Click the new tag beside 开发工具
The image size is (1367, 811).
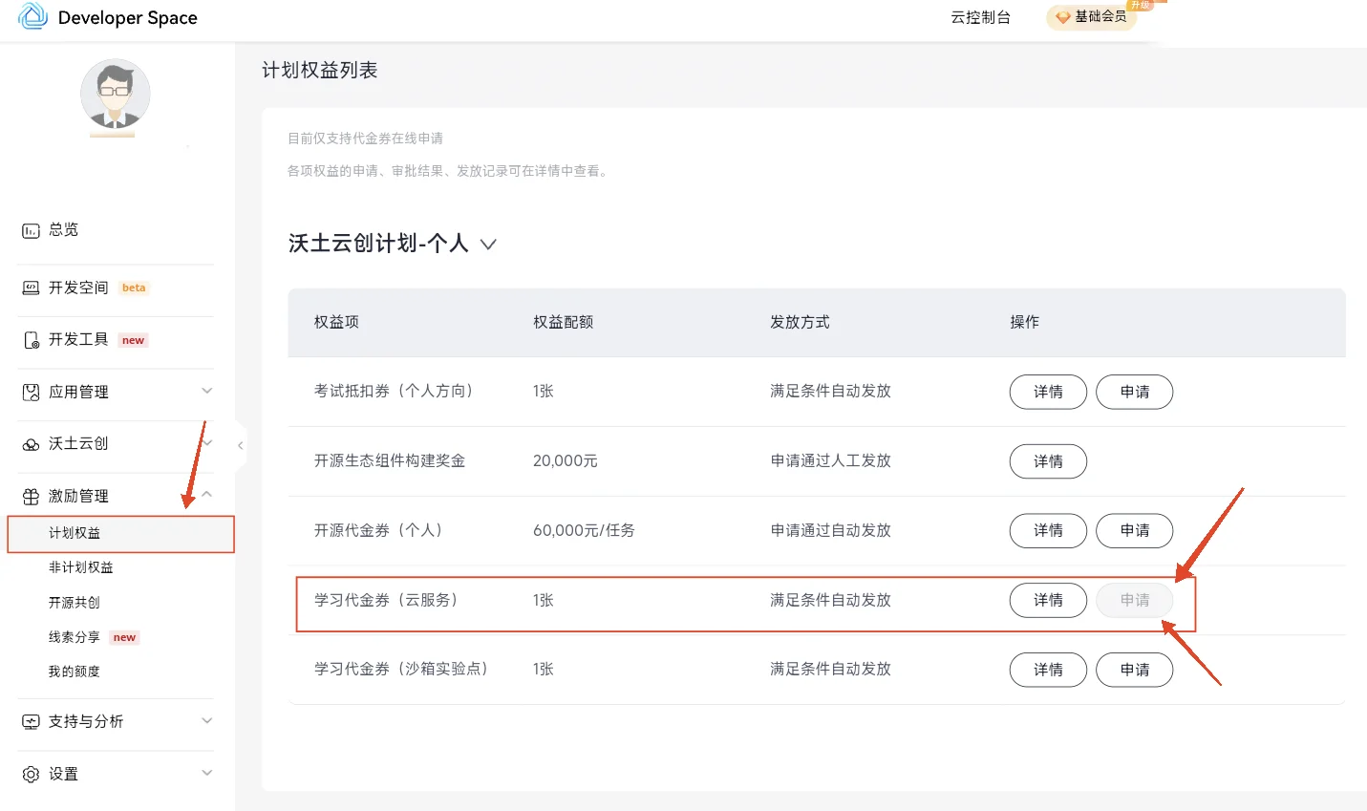click(x=133, y=340)
